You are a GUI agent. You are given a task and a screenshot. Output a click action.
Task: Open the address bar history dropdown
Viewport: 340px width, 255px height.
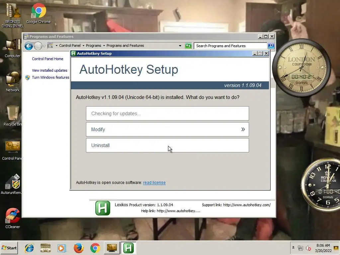click(180, 46)
